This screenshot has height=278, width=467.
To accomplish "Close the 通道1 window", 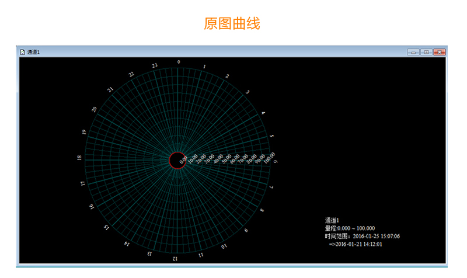I will coord(440,52).
